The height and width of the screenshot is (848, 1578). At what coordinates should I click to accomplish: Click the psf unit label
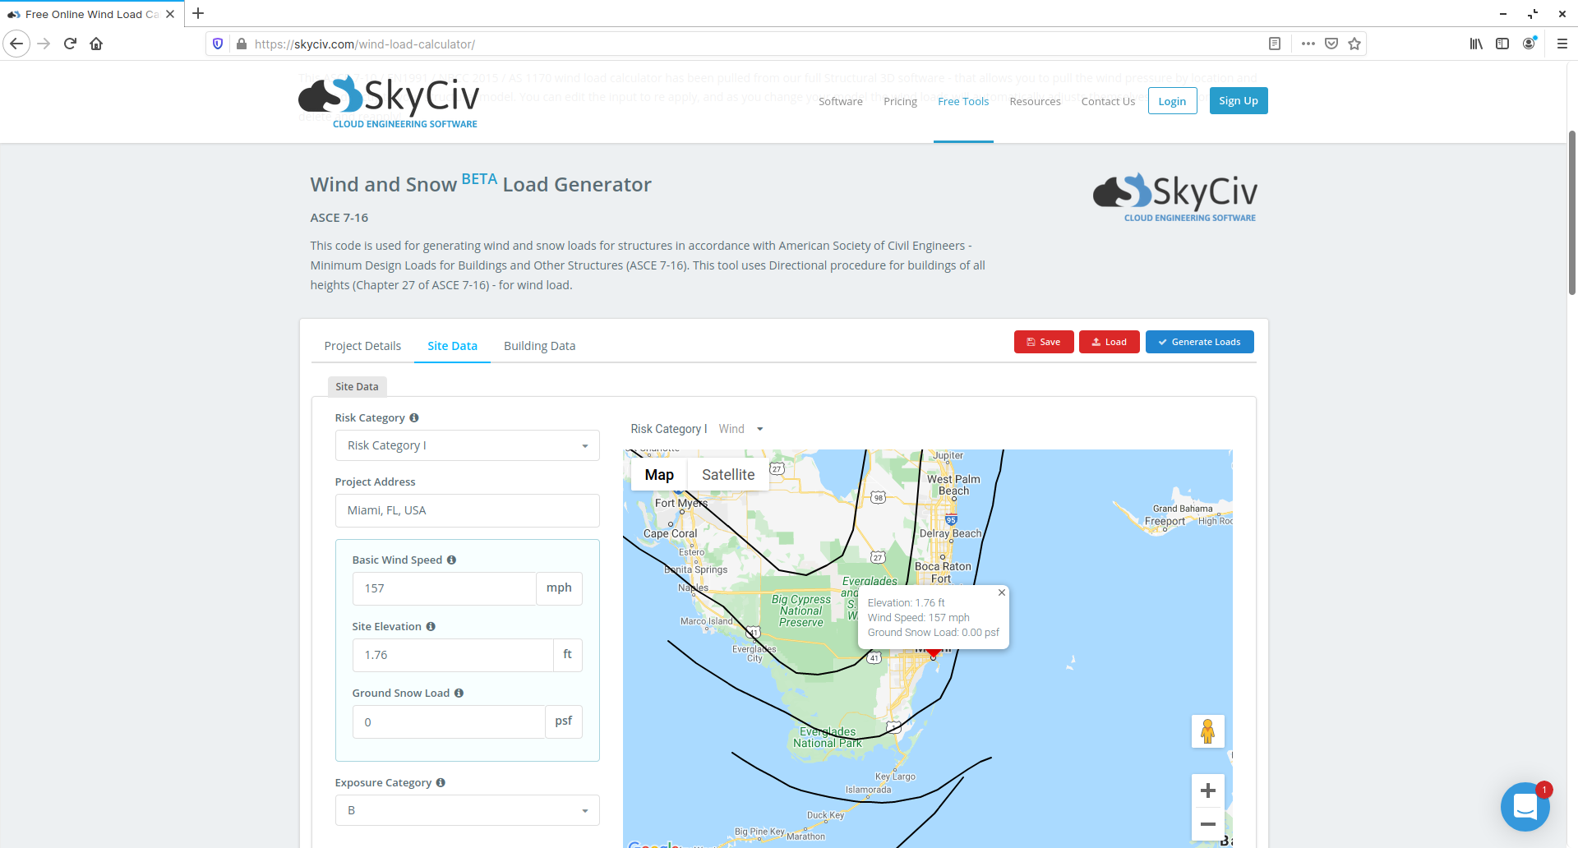(x=563, y=721)
